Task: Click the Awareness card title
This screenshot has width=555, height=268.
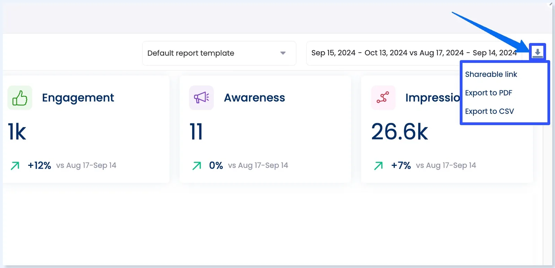Action: [x=254, y=98]
